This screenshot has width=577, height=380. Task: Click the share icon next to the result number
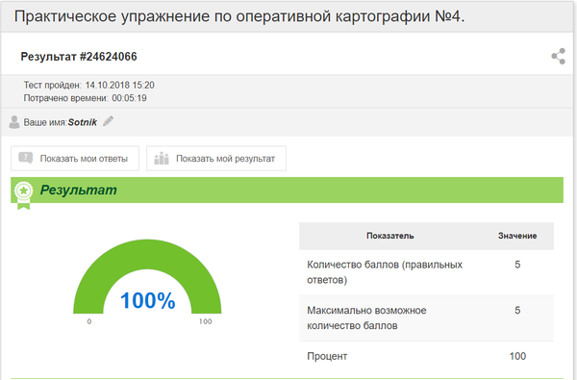click(558, 56)
